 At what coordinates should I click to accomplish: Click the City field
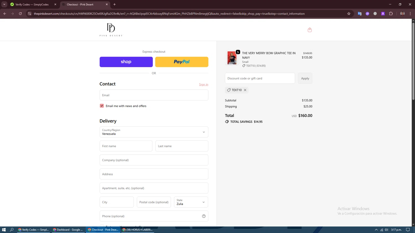[x=117, y=202]
